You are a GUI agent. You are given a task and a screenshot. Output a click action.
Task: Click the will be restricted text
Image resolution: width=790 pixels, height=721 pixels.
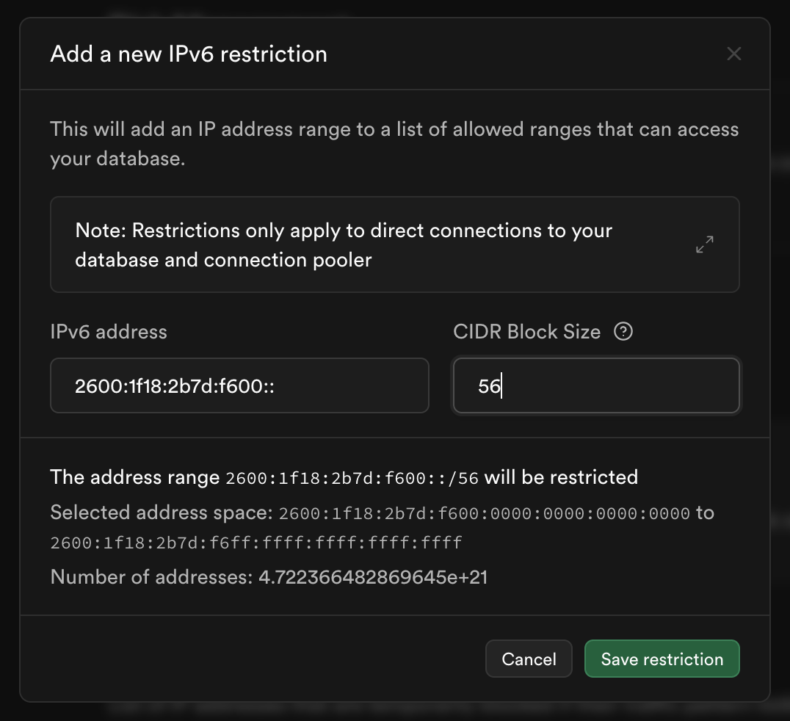pyautogui.click(x=561, y=477)
